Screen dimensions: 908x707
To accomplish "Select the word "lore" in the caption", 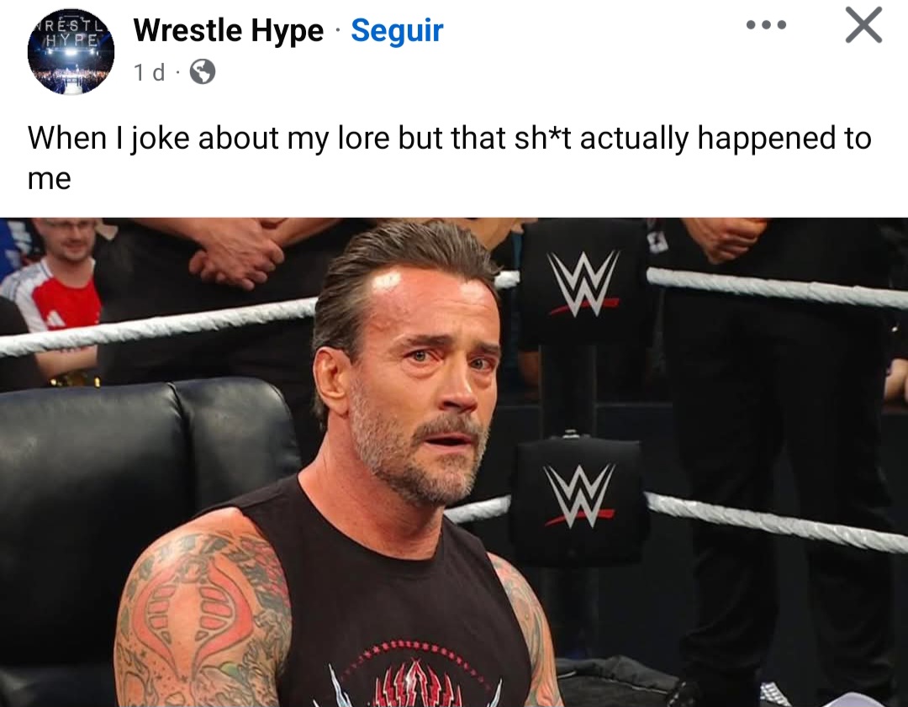I will point(362,138).
